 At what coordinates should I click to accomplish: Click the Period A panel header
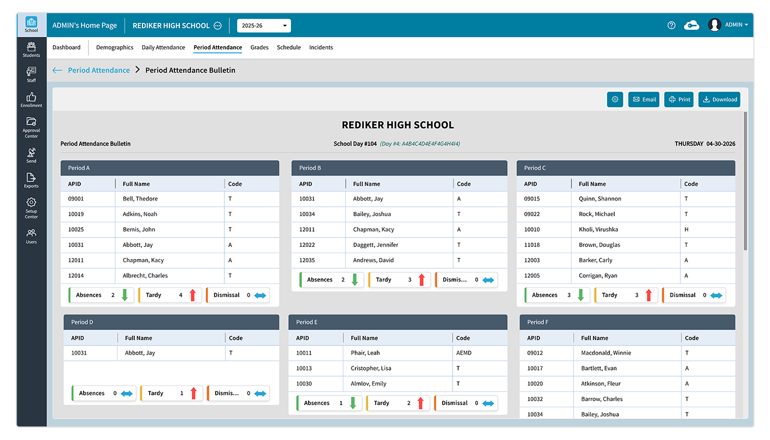click(x=170, y=168)
